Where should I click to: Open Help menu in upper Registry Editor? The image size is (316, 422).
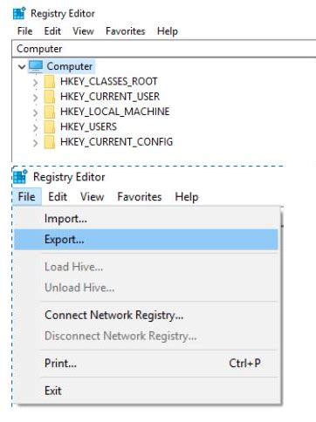pyautogui.click(x=168, y=31)
